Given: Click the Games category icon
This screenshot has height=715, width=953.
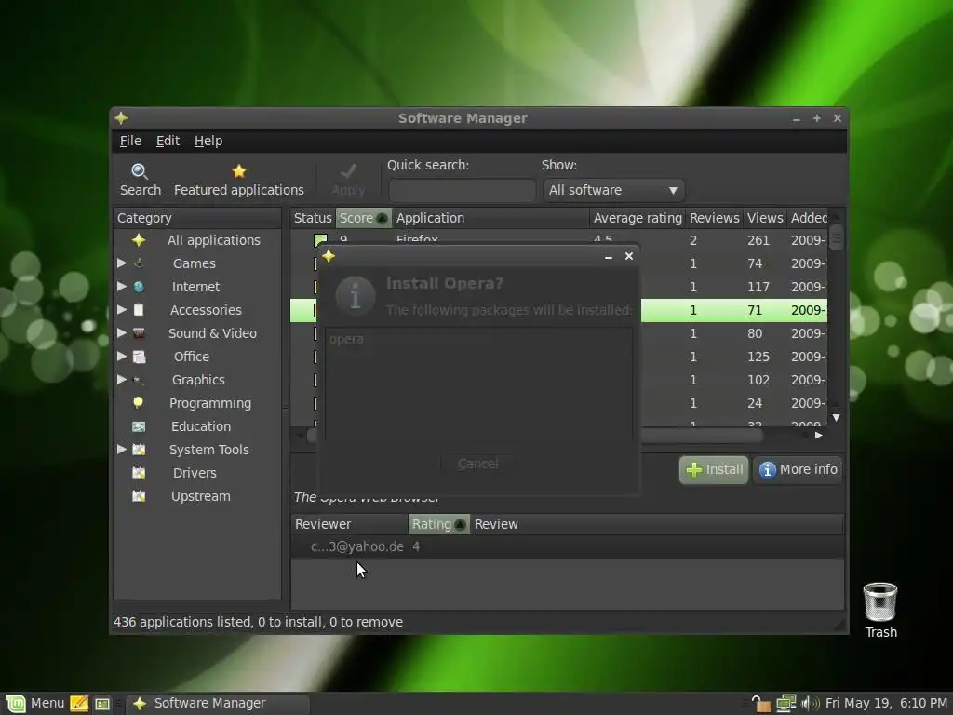Looking at the screenshot, I should coord(139,263).
